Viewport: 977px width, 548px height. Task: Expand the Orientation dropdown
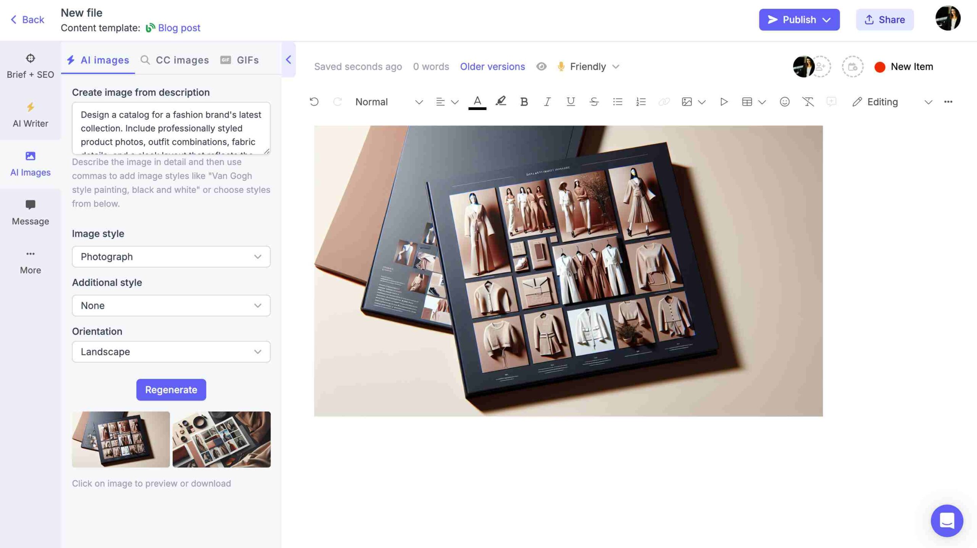(x=171, y=351)
